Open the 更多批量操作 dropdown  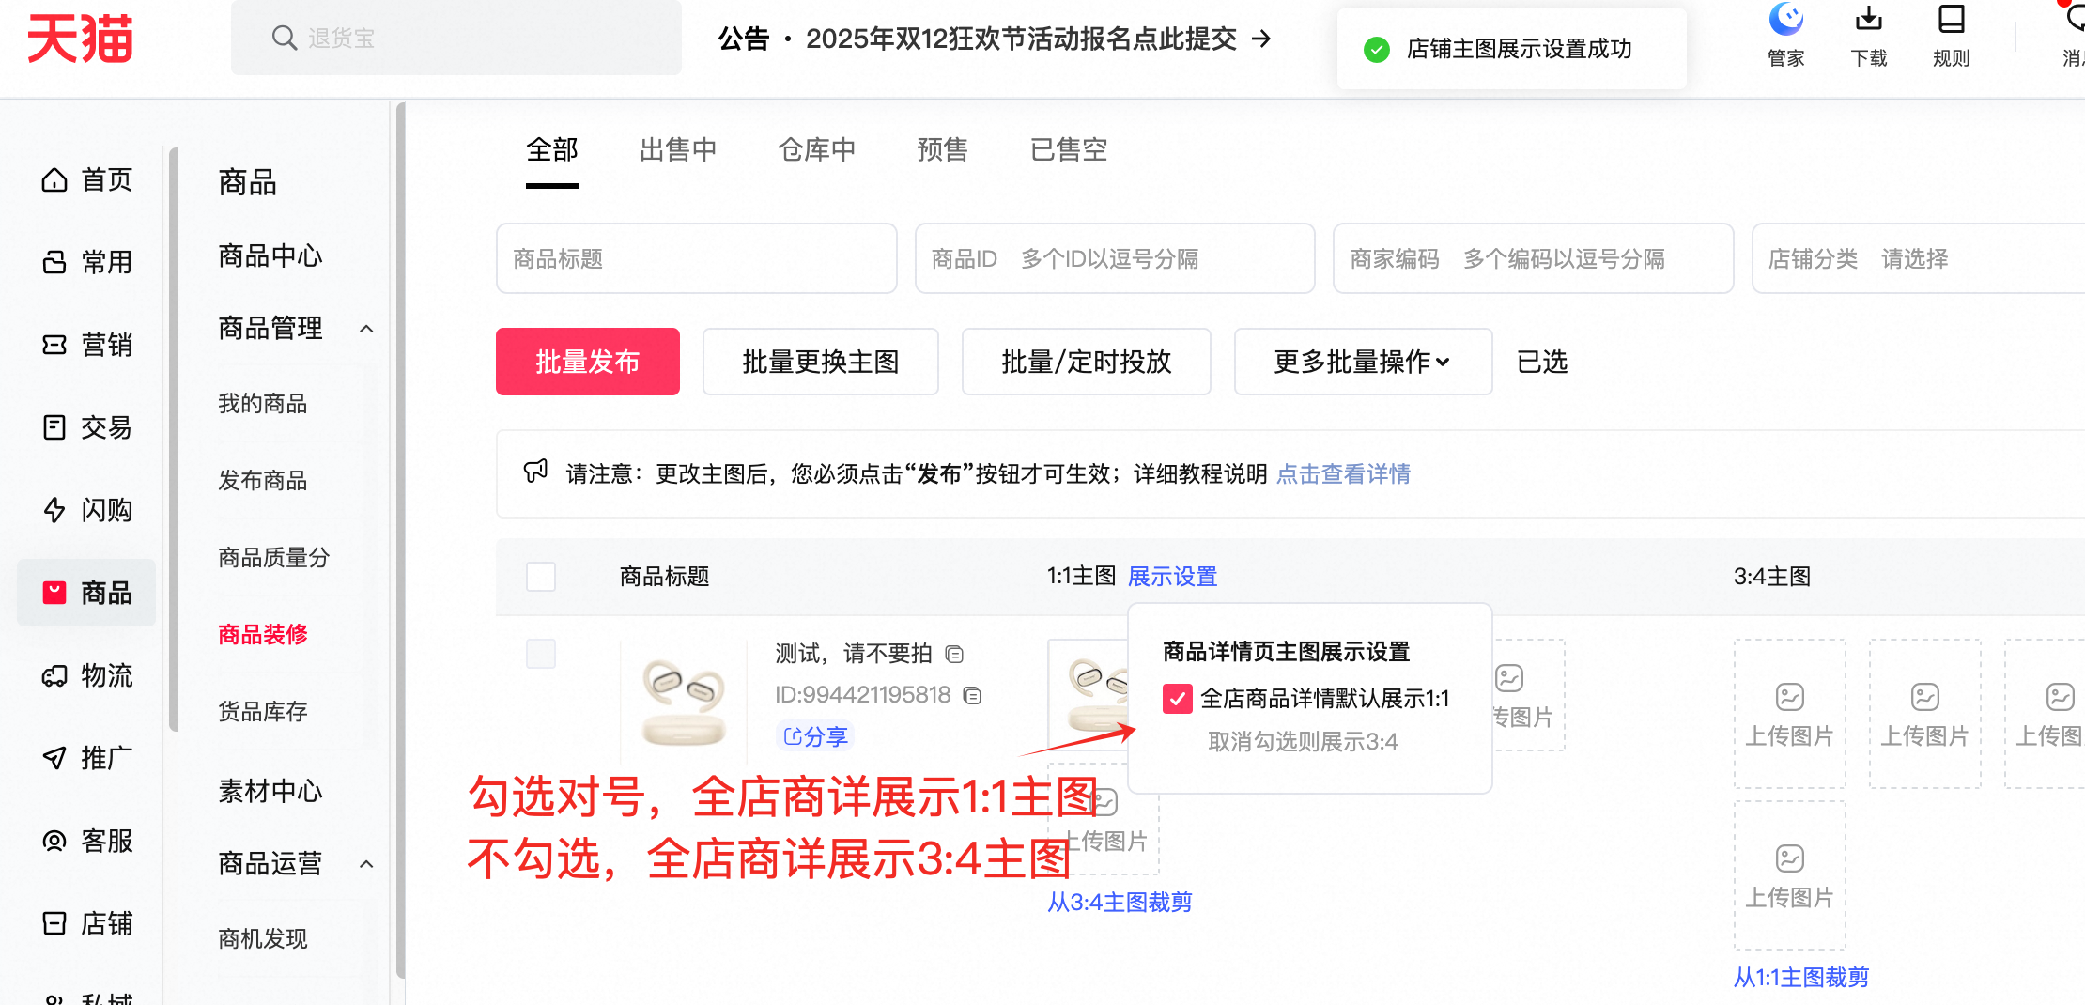click(x=1363, y=362)
